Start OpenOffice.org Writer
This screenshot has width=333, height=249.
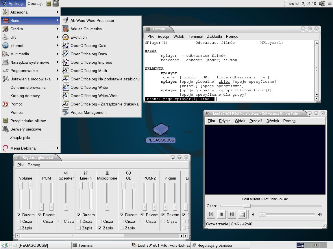click(x=101, y=87)
